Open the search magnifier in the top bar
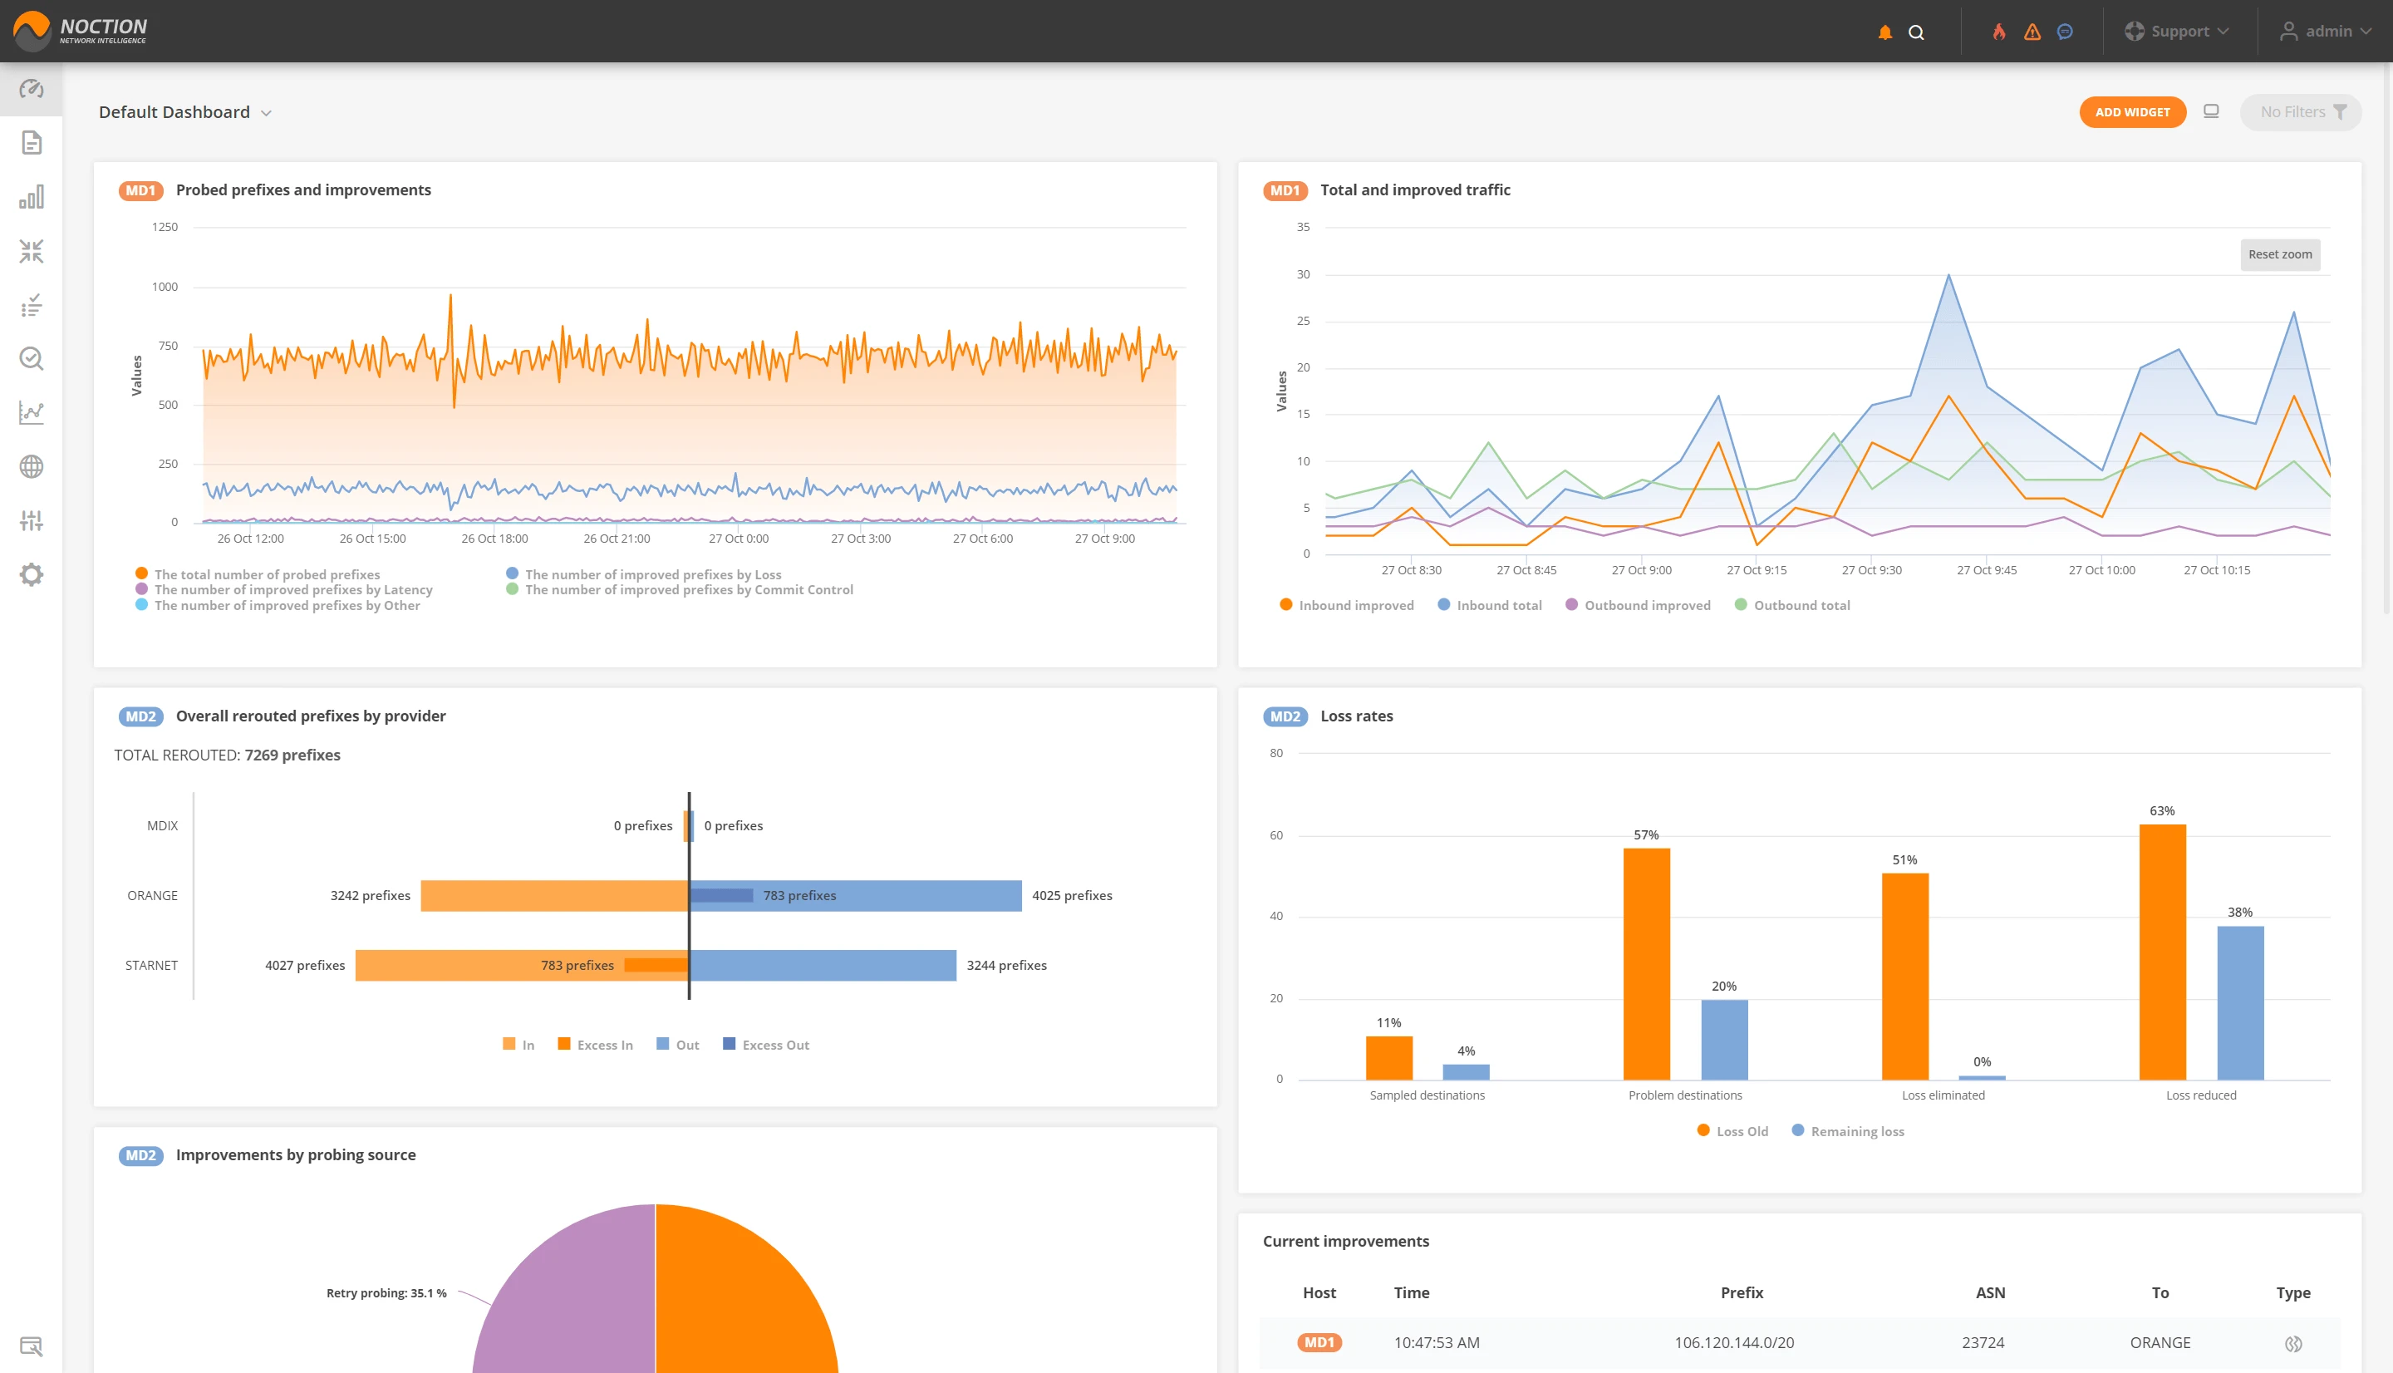The image size is (2393, 1373). pos(1916,31)
